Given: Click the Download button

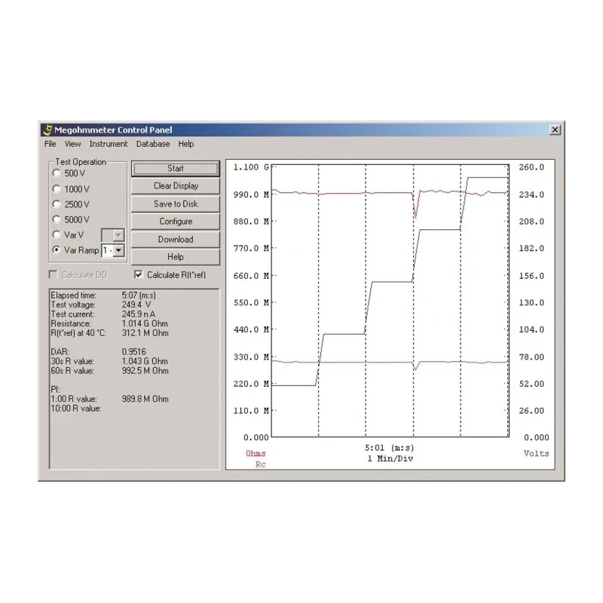Looking at the screenshot, I should pyautogui.click(x=176, y=239).
